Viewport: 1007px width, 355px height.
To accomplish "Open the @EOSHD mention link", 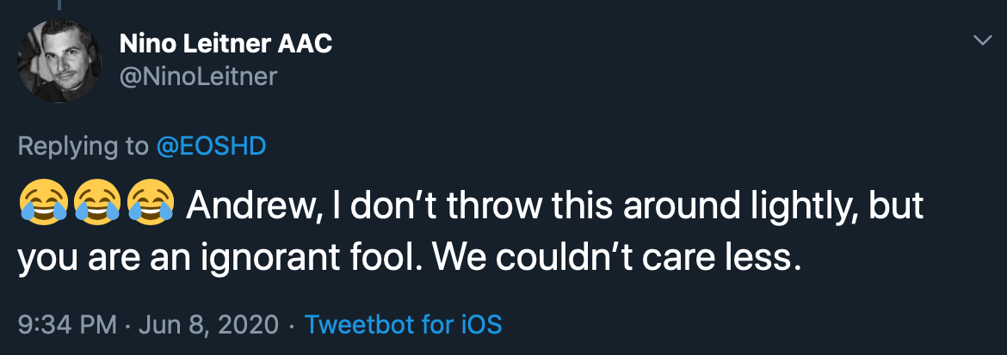I will tap(210, 146).
